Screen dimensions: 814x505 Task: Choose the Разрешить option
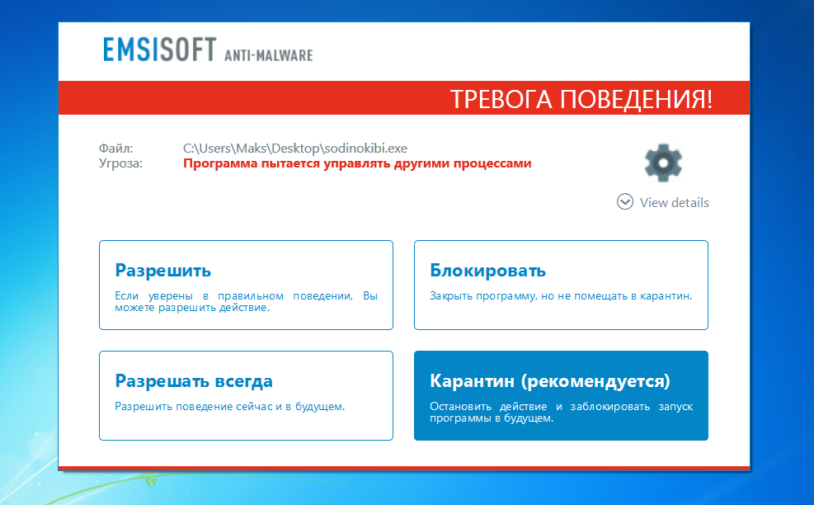(246, 285)
